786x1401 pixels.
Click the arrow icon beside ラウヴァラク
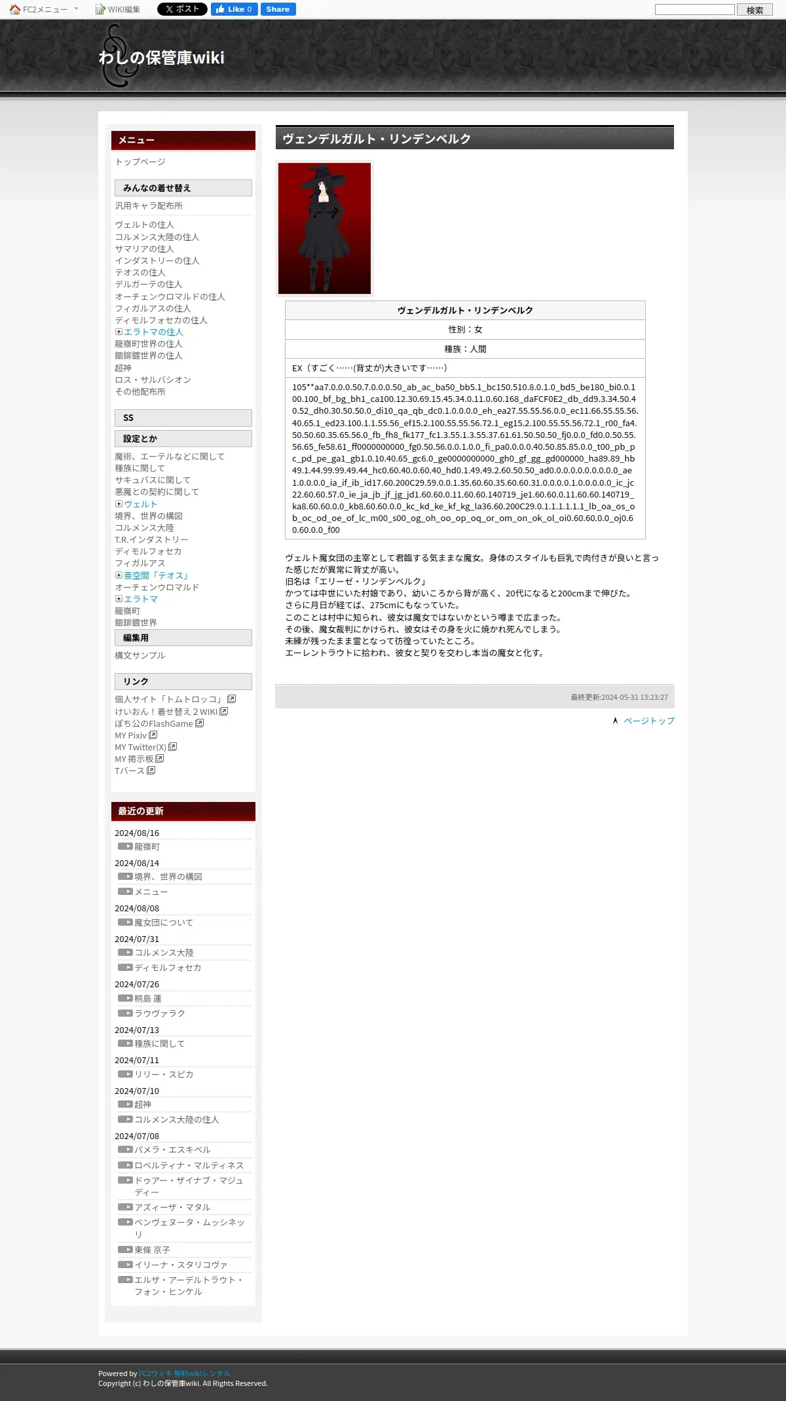pyautogui.click(x=125, y=1013)
